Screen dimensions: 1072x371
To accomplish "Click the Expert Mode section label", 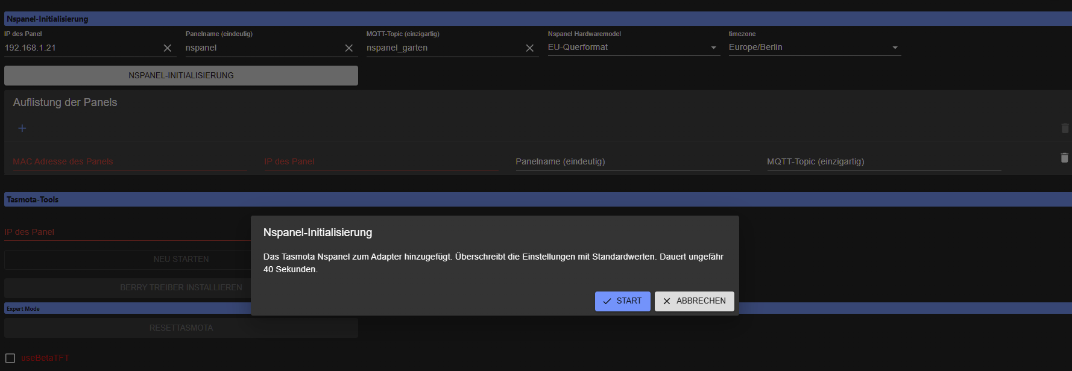I will [23, 309].
